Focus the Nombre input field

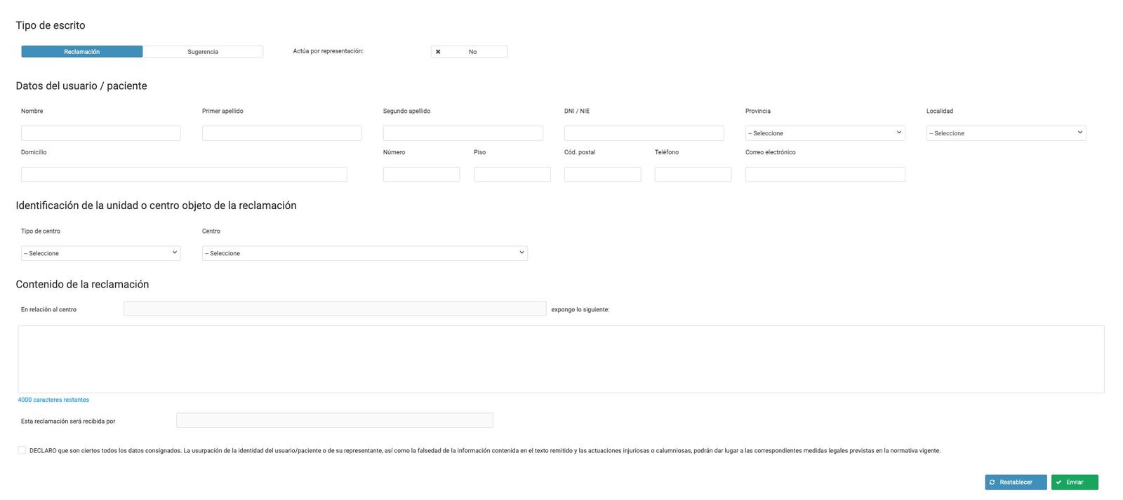click(x=100, y=133)
